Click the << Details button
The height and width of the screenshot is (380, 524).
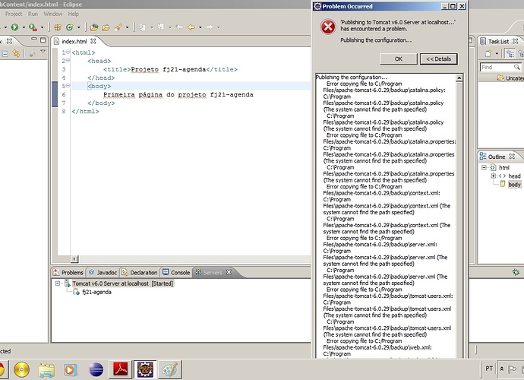(438, 59)
